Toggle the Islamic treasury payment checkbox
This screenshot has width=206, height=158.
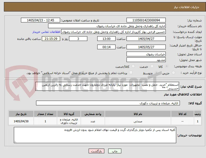click(x=131, y=72)
